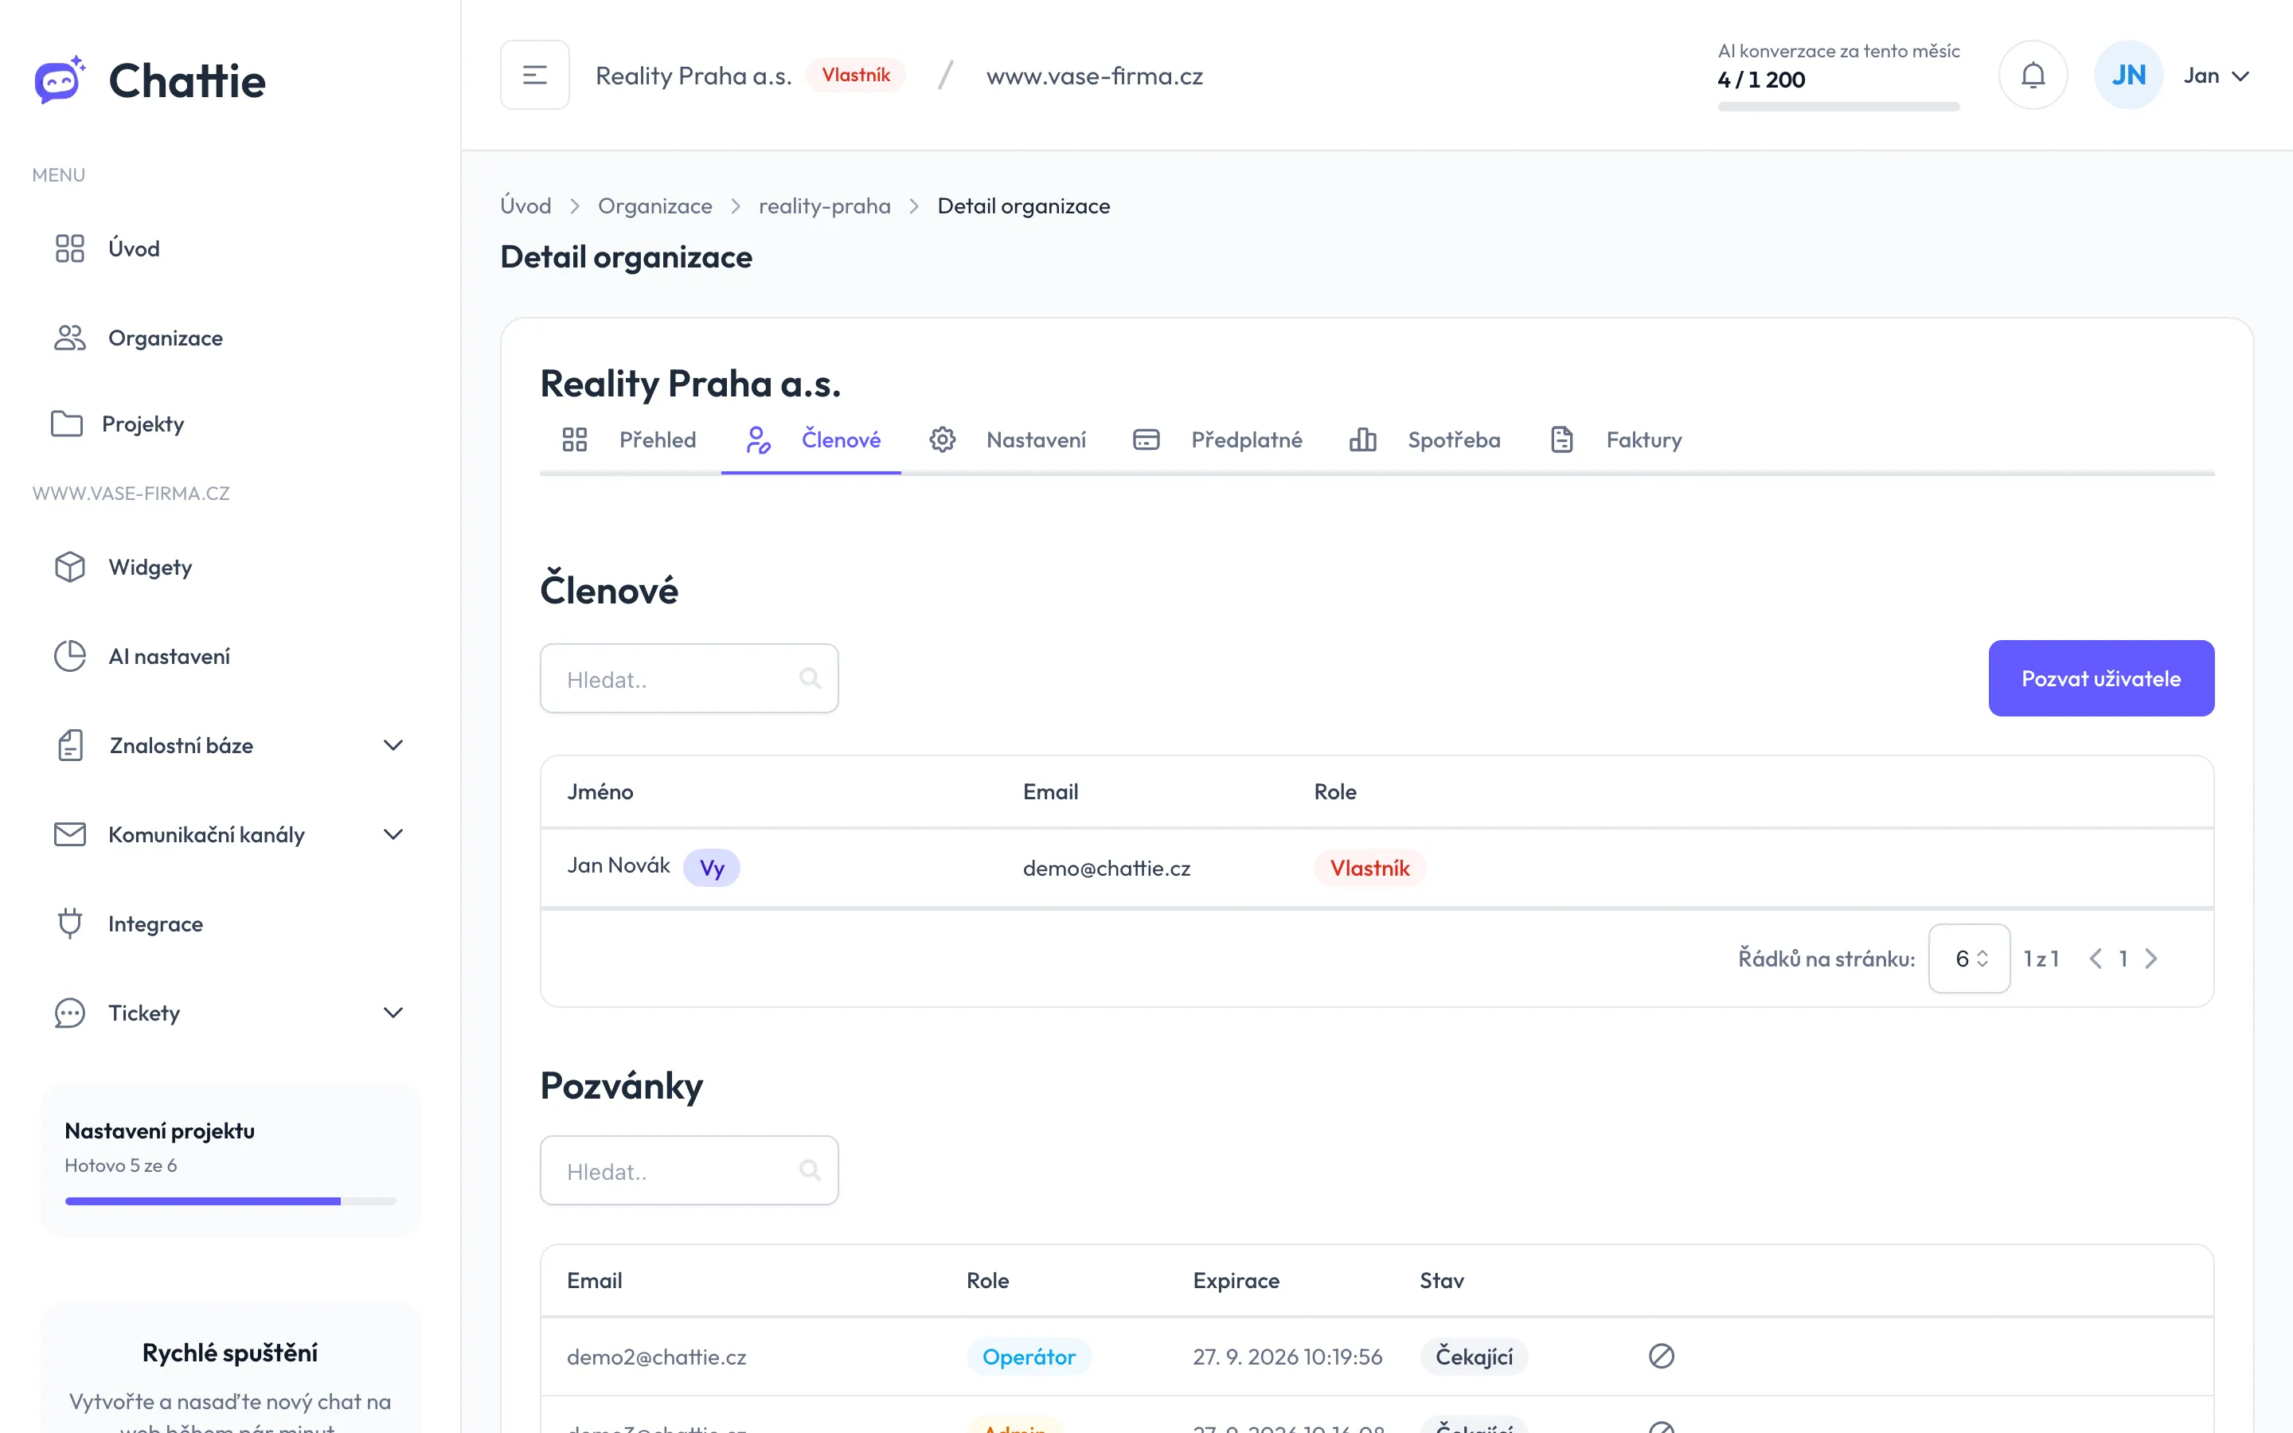
Task: Click the Integrace plug icon
Action: point(70,923)
